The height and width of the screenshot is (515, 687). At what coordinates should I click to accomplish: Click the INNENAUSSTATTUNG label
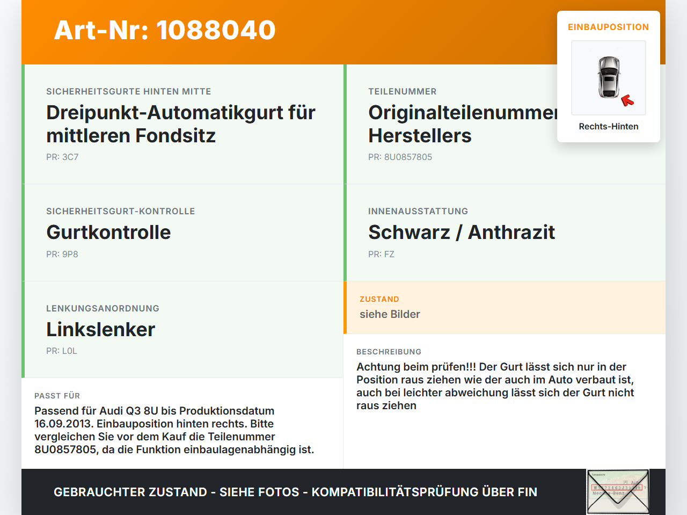[x=418, y=212]
